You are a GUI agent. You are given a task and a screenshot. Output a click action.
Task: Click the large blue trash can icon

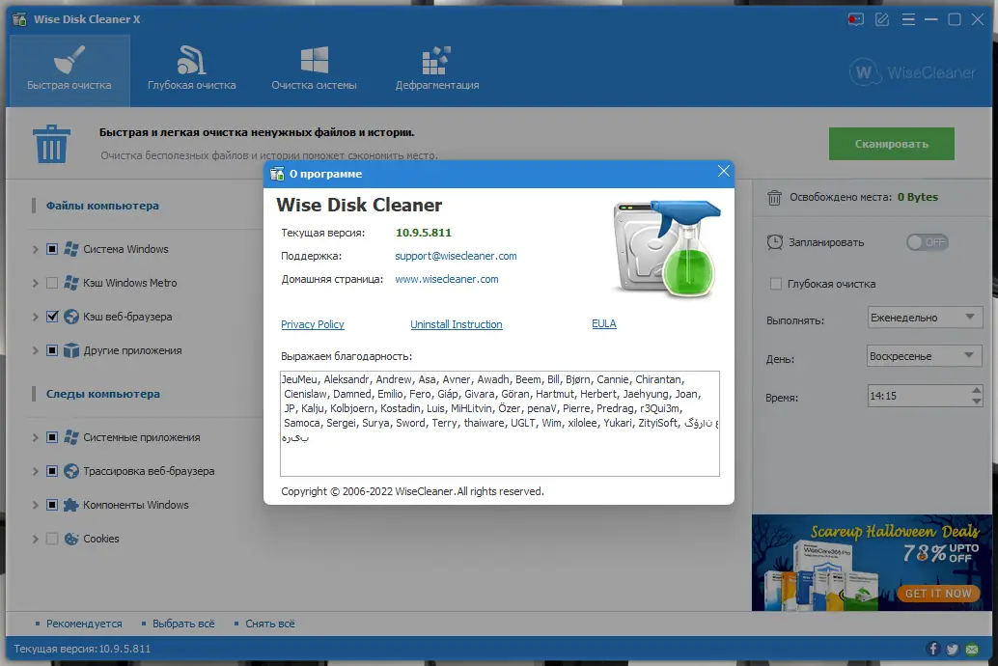point(51,144)
